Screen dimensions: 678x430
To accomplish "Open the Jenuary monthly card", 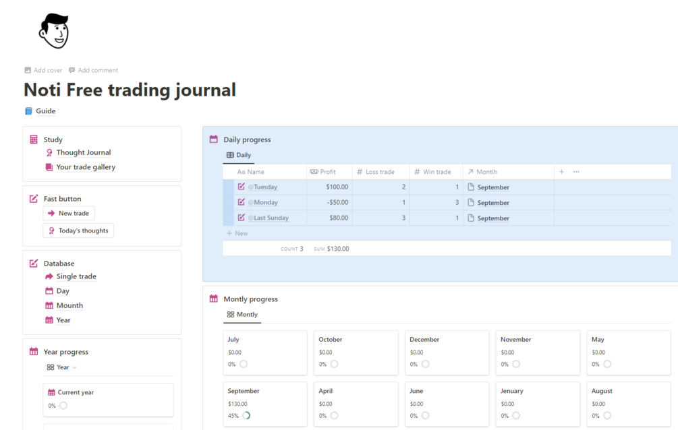I will 538,404.
